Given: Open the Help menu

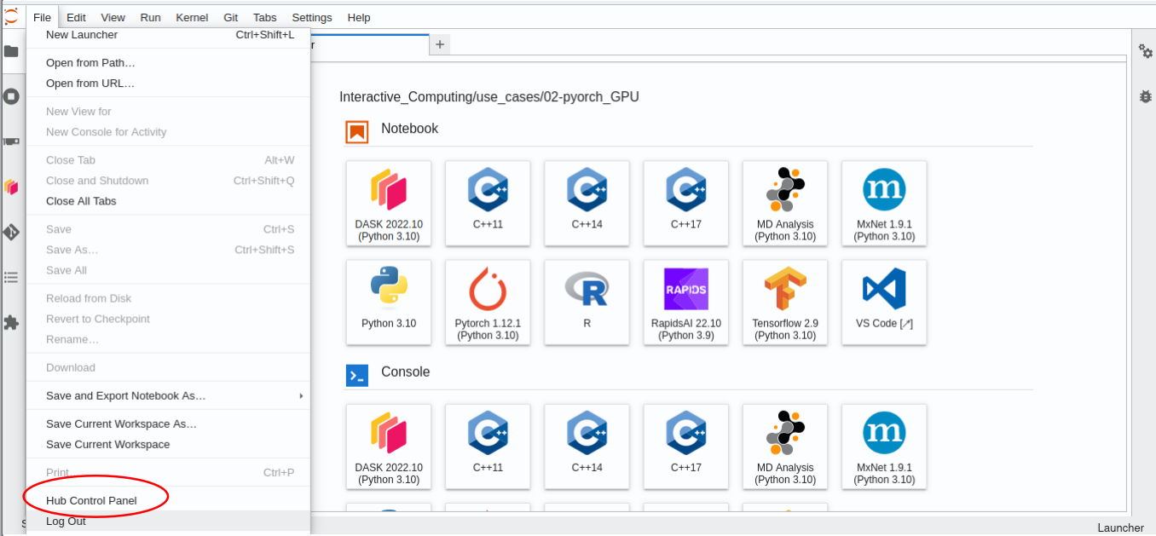Looking at the screenshot, I should coord(359,17).
